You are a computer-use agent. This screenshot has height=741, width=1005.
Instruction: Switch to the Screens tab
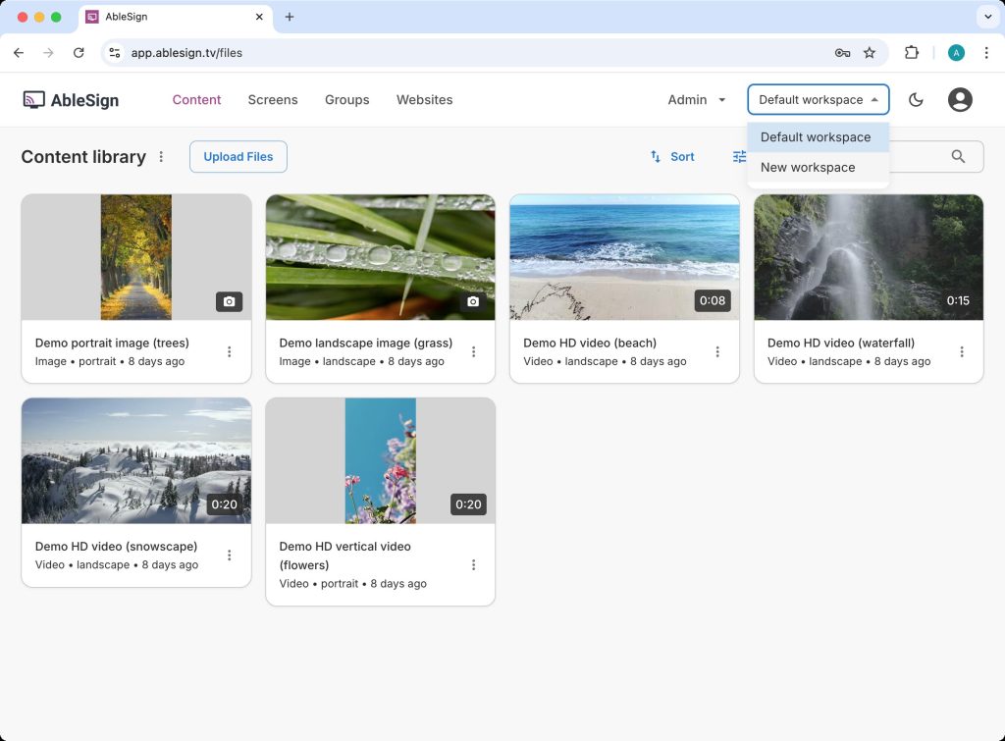pyautogui.click(x=273, y=100)
